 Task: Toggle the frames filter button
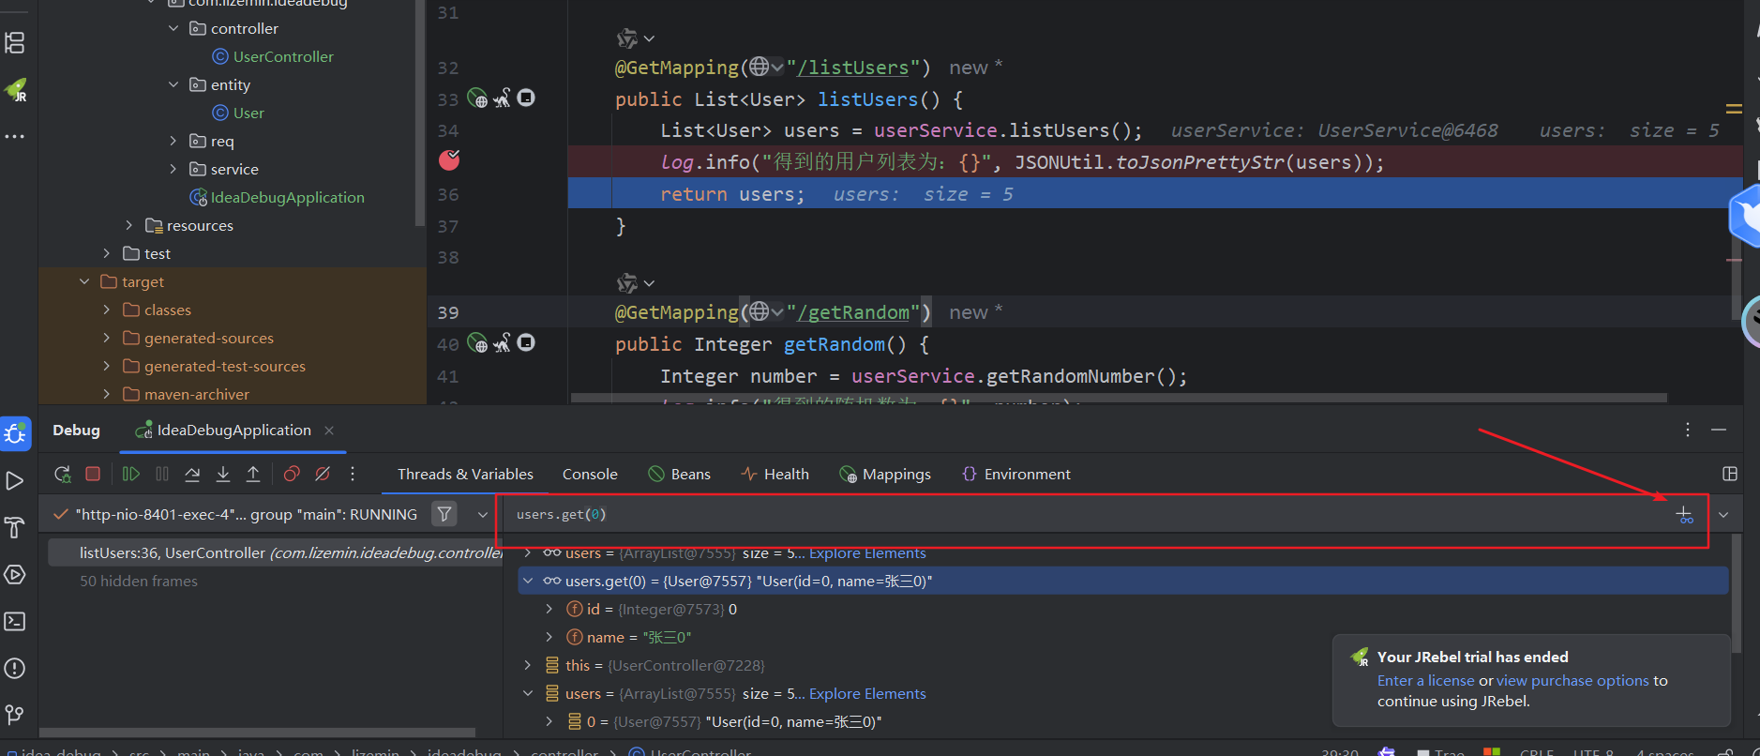(444, 514)
